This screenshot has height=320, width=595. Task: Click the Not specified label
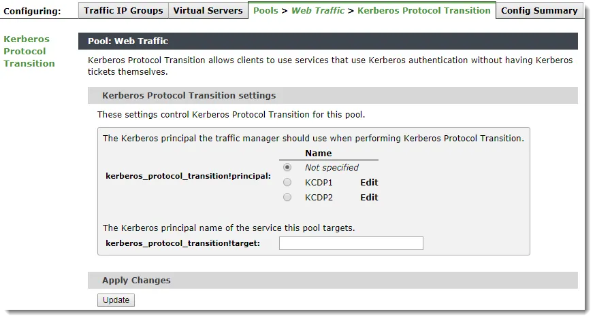(332, 167)
